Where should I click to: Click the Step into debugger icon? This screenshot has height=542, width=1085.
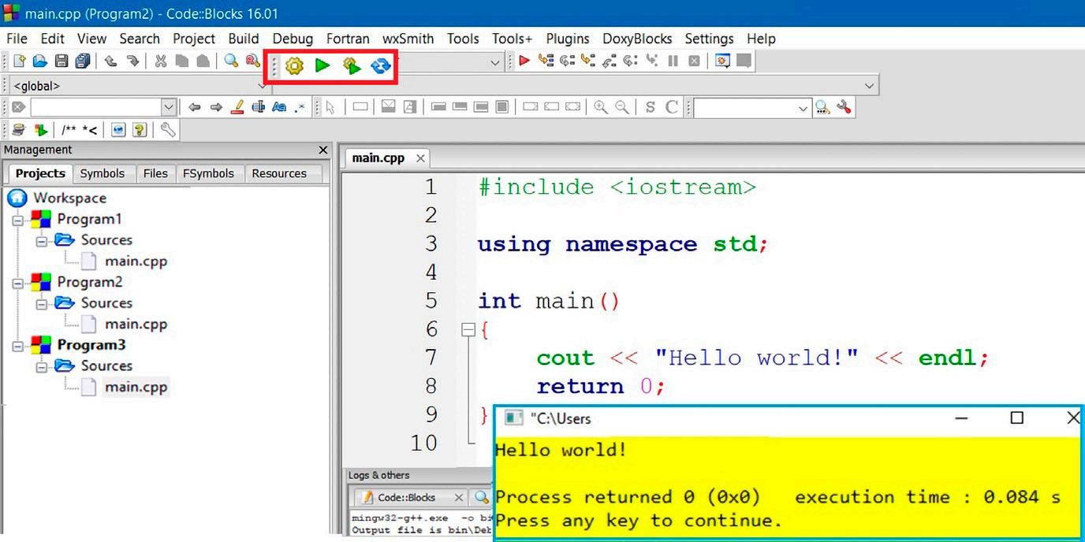tap(587, 61)
